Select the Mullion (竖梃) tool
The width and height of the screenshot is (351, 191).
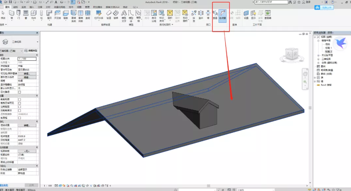pyautogui.click(x=88, y=15)
